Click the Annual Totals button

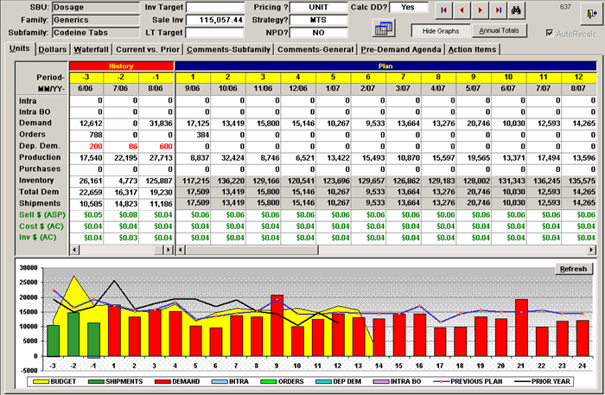[500, 30]
